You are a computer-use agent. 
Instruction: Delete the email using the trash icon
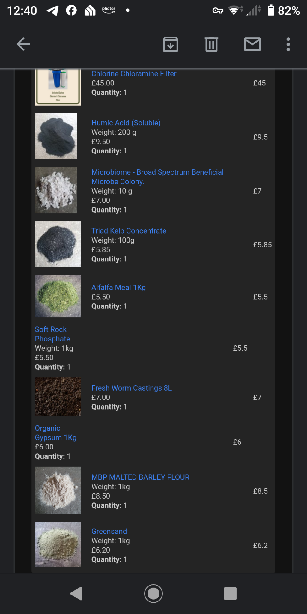(211, 44)
